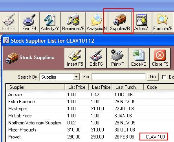This screenshot has height=142, width=174.
Task: Toggle the checkbox beside Go button
Action: click(164, 77)
